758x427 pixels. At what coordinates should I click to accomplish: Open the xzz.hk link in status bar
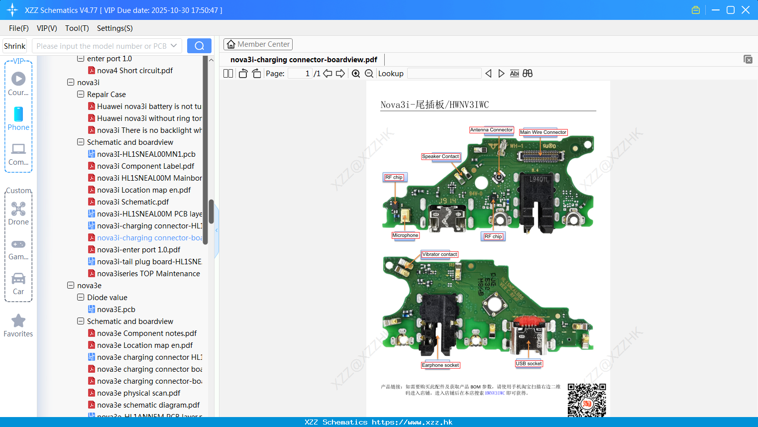(412, 422)
